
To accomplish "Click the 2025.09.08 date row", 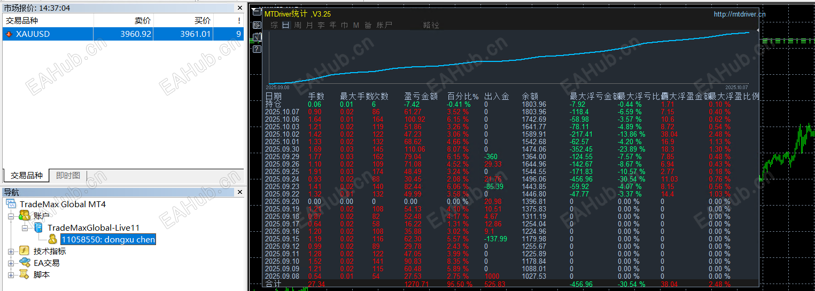I will (x=282, y=276).
